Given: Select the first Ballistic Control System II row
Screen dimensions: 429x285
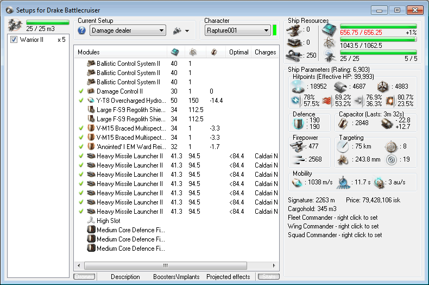Looking at the screenshot, I should (x=176, y=64).
